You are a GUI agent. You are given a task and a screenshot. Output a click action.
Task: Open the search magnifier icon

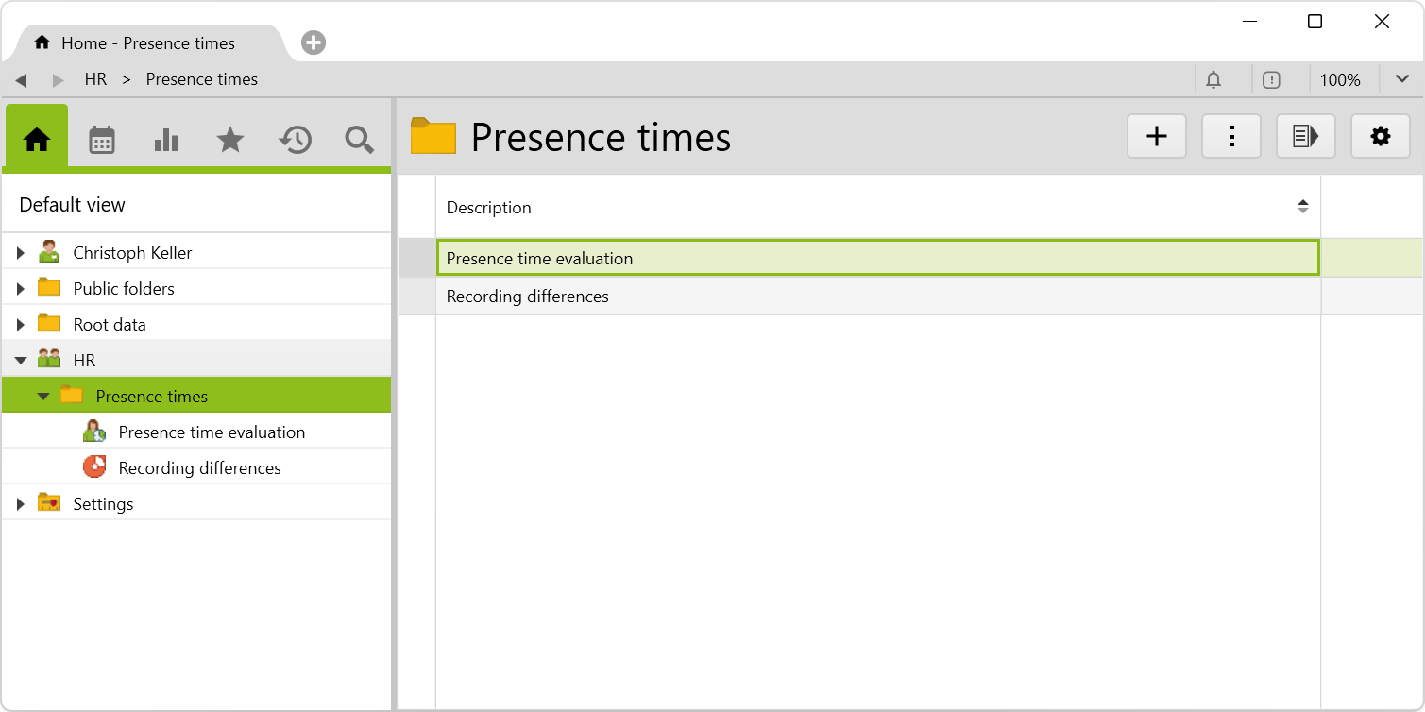(359, 140)
